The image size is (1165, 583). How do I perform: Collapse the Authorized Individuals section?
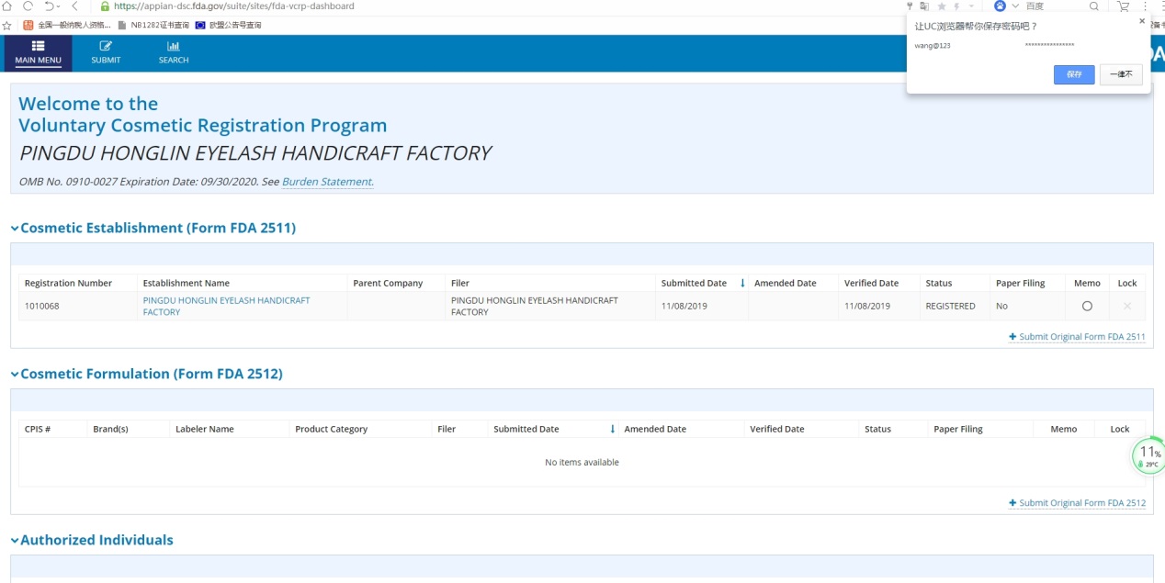click(15, 541)
